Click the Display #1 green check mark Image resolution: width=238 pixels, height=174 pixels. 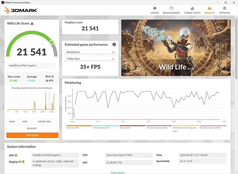pyautogui.click(x=23, y=162)
